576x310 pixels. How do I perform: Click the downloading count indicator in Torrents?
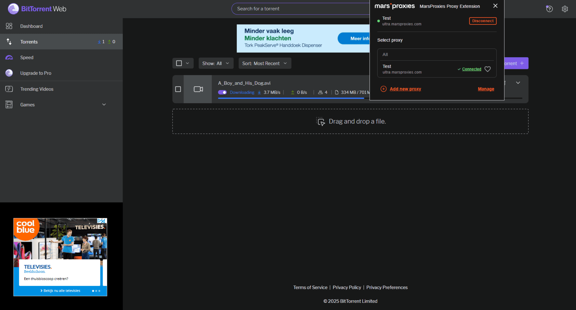[x=101, y=42]
